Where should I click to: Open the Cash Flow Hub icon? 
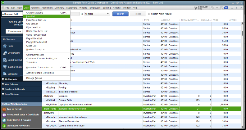[5, 60]
